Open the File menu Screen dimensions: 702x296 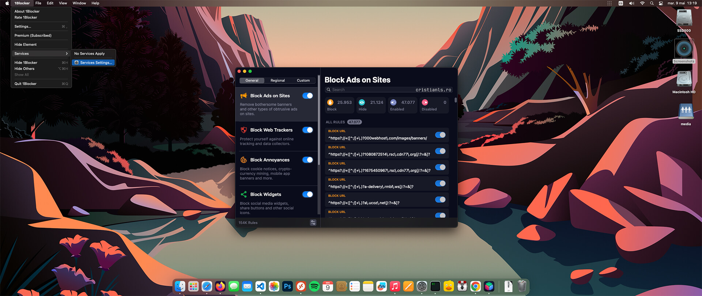click(38, 3)
